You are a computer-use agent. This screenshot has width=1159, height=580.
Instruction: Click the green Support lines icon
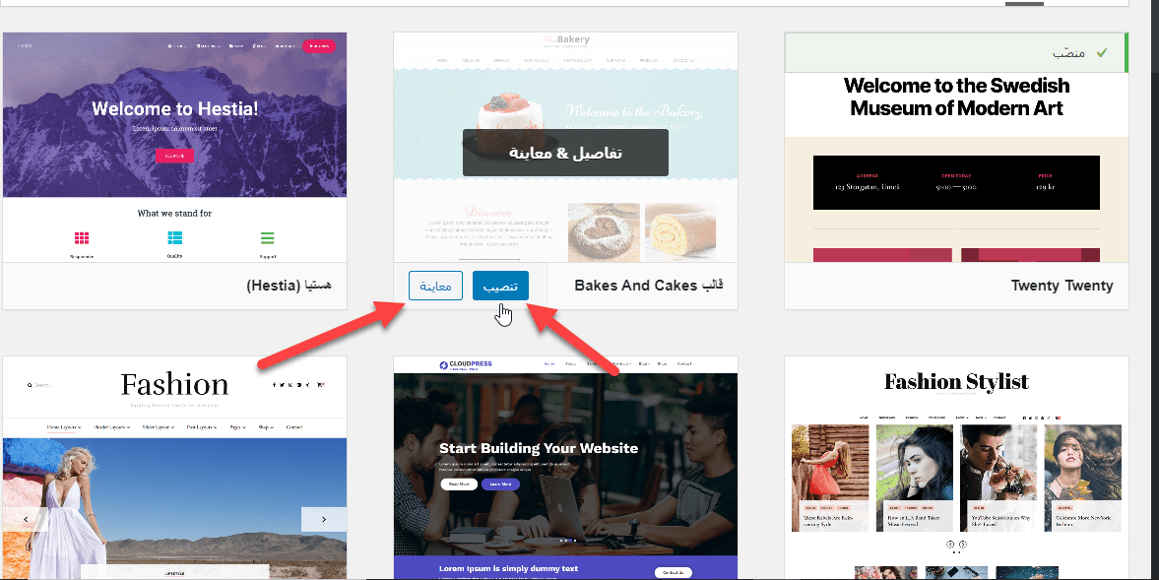(x=268, y=238)
